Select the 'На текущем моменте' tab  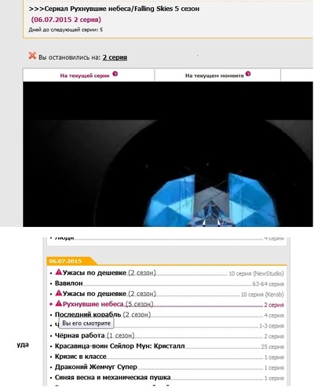217,75
